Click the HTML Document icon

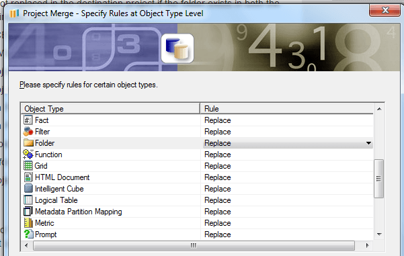28,177
